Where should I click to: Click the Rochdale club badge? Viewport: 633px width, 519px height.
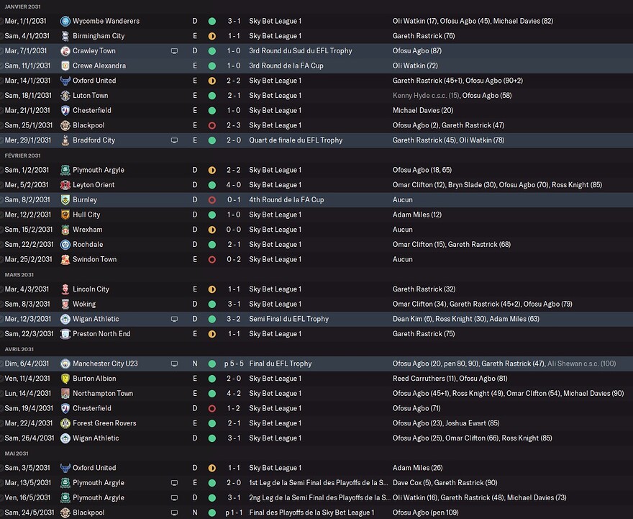click(x=65, y=244)
